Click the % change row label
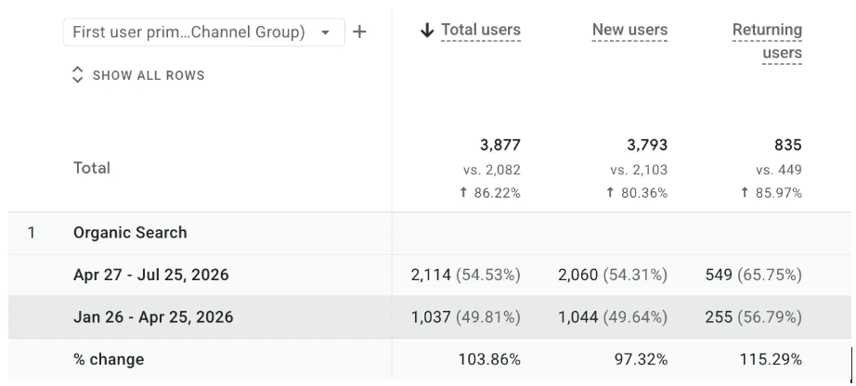The width and height of the screenshot is (856, 386). coord(109,360)
